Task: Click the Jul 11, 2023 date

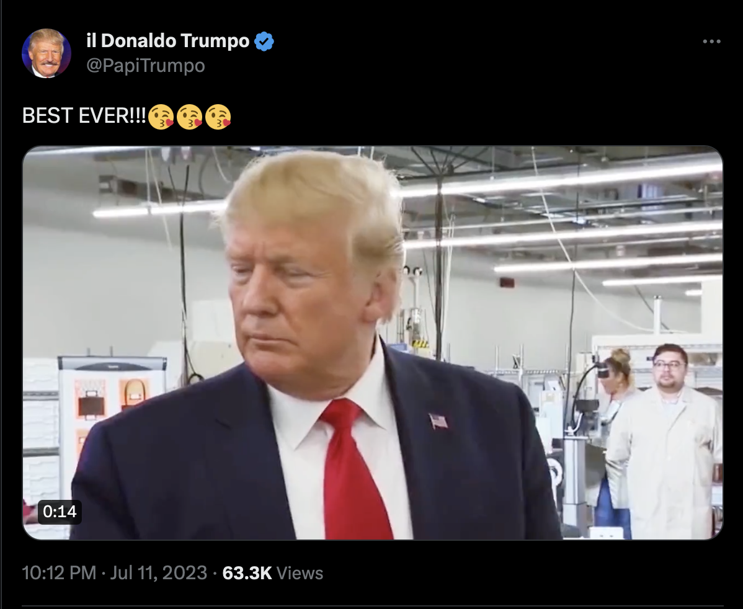Action: [158, 572]
